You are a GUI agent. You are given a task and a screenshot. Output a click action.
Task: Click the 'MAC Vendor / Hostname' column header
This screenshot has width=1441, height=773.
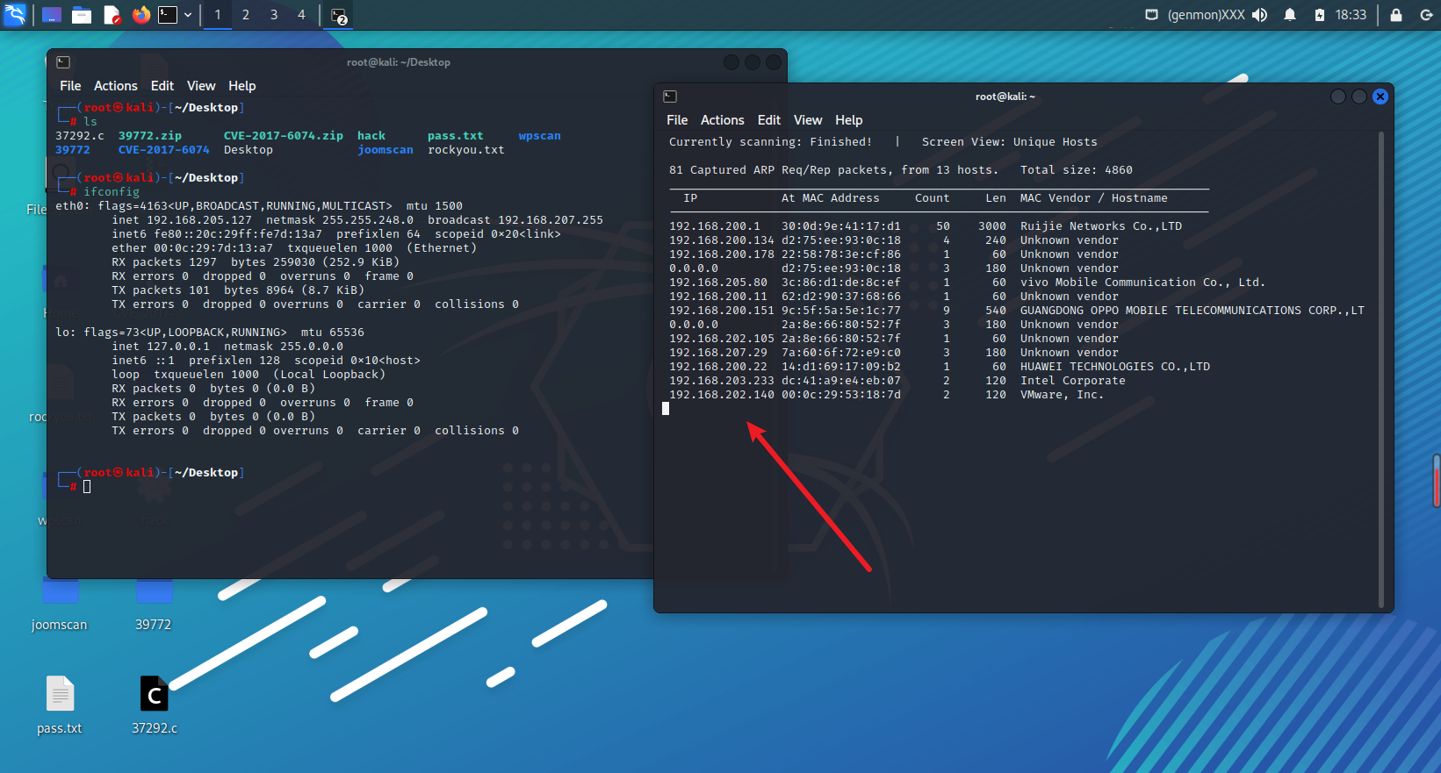pos(1094,198)
